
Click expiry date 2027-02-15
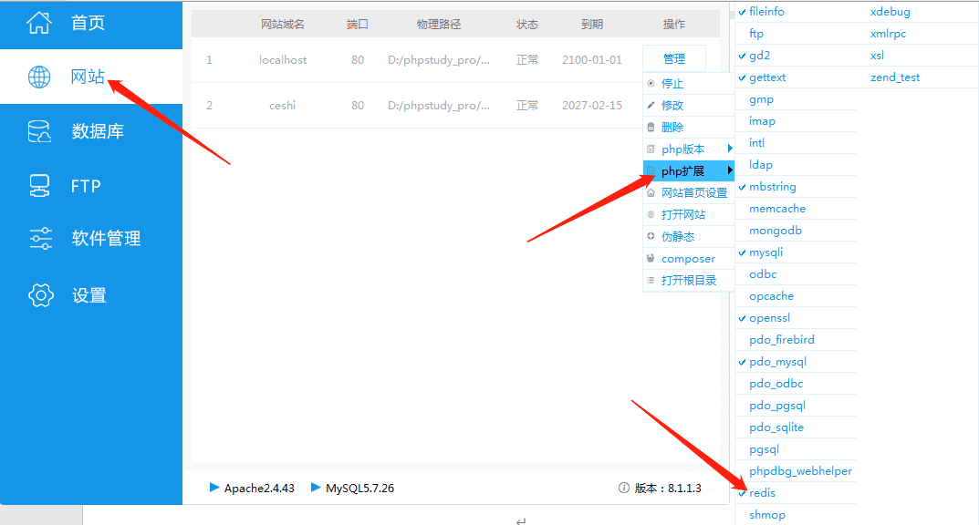(x=592, y=106)
